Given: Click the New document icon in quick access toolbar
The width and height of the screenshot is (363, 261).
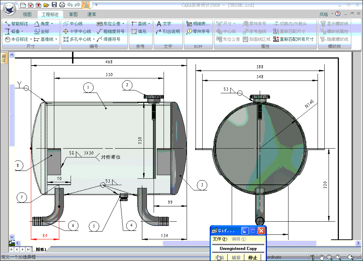Looking at the screenshot, I should pyautogui.click(x=23, y=5).
